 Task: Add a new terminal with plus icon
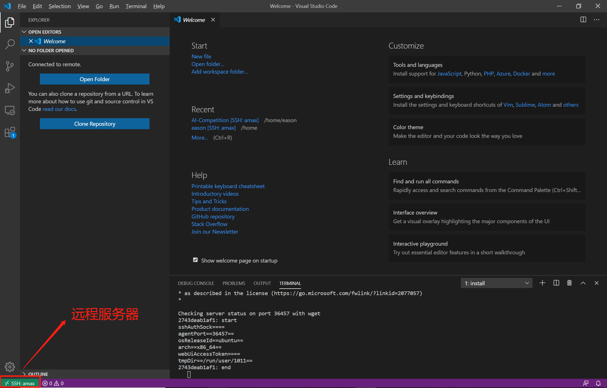tap(542, 283)
